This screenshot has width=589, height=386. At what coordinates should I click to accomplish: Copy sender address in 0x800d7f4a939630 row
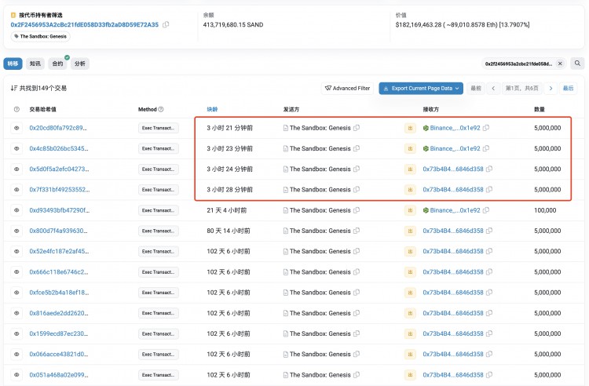[357, 231]
